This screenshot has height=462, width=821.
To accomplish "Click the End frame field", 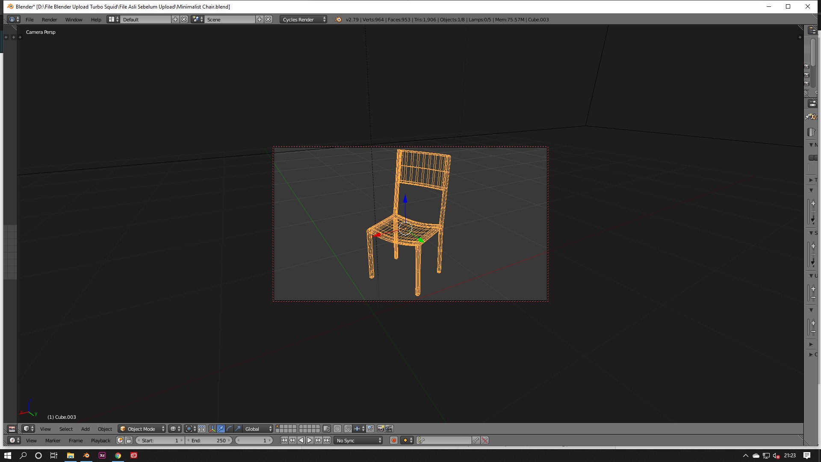I will [x=209, y=440].
